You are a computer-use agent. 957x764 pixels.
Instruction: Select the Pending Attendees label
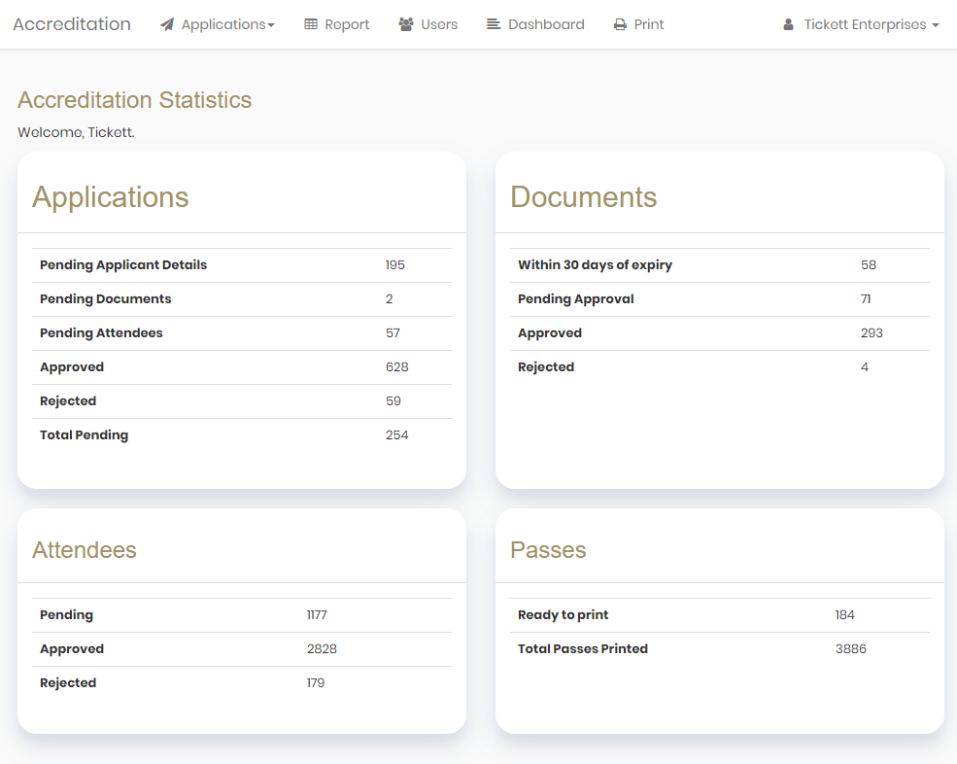(101, 333)
